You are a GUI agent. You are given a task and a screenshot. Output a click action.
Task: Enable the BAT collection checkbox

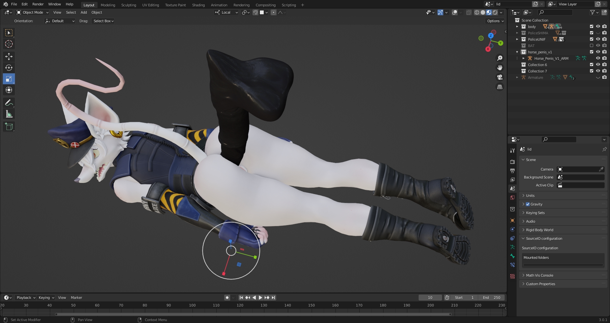coord(592,46)
